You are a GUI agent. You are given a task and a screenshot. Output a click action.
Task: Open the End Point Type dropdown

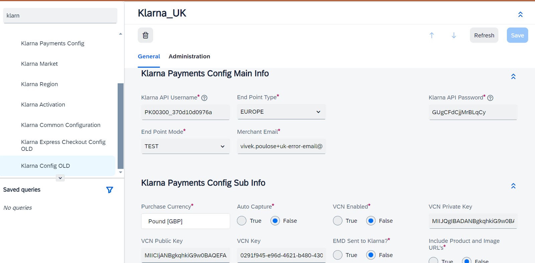(x=281, y=112)
